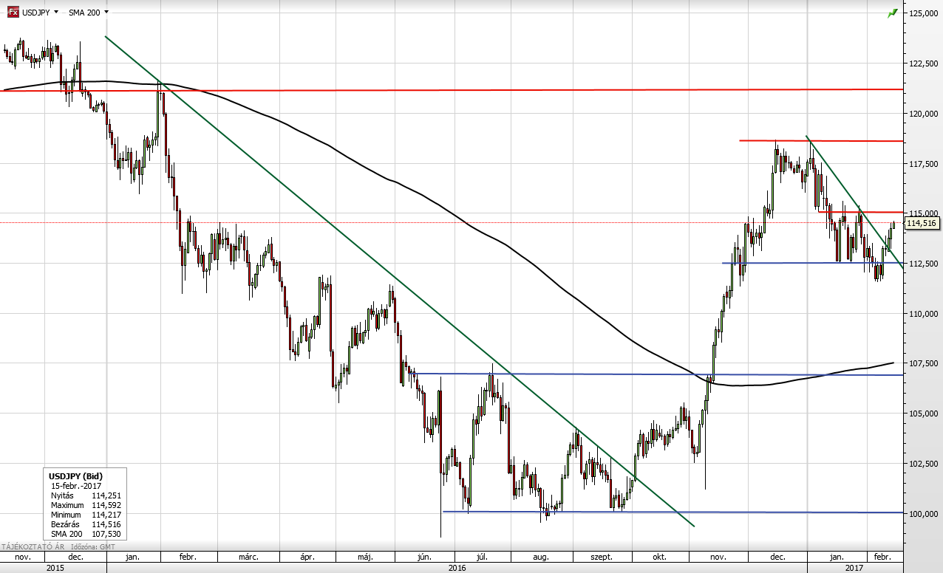Click the Nyitás value 114,251
Screen dimensions: 943x573
coord(106,495)
